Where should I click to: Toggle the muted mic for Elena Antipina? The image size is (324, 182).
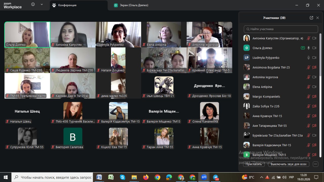coord(309,87)
